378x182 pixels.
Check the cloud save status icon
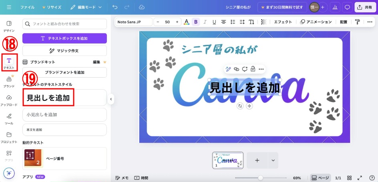[142, 7]
